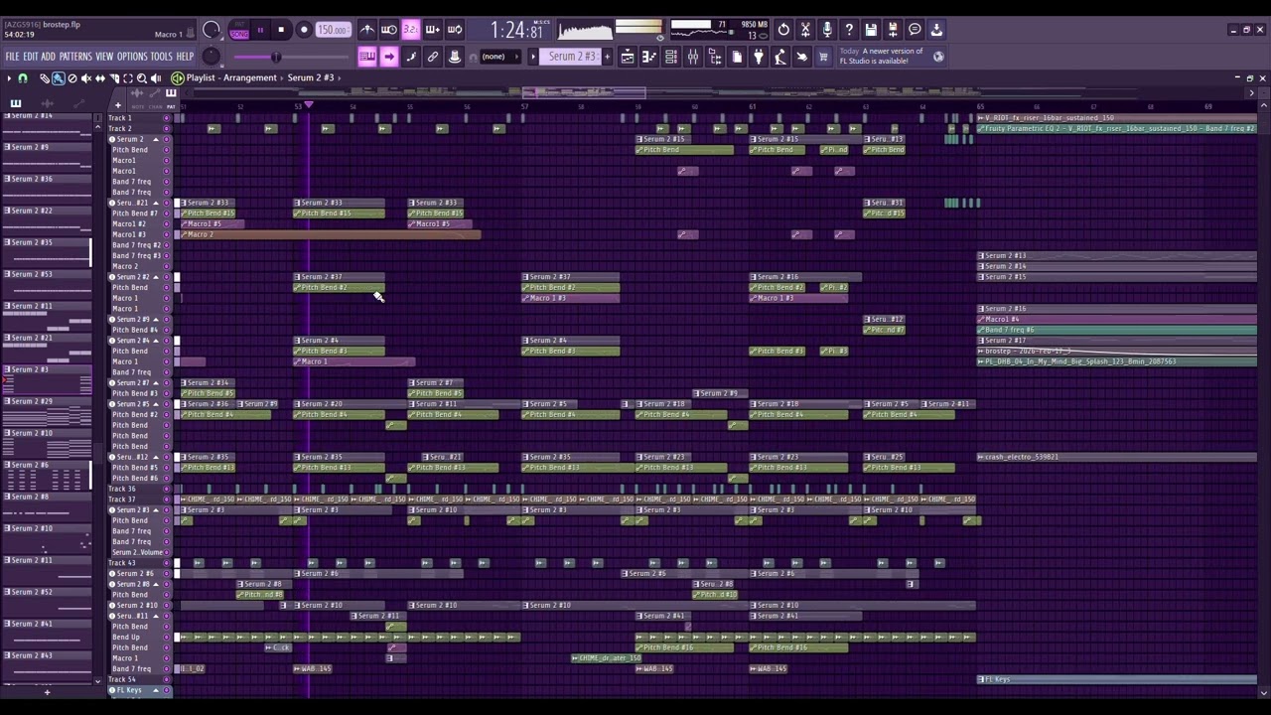This screenshot has width=1271, height=715.
Task: Open the VIEW menu
Action: pyautogui.click(x=103, y=57)
